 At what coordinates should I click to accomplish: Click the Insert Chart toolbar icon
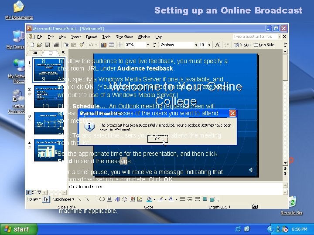[103, 45]
